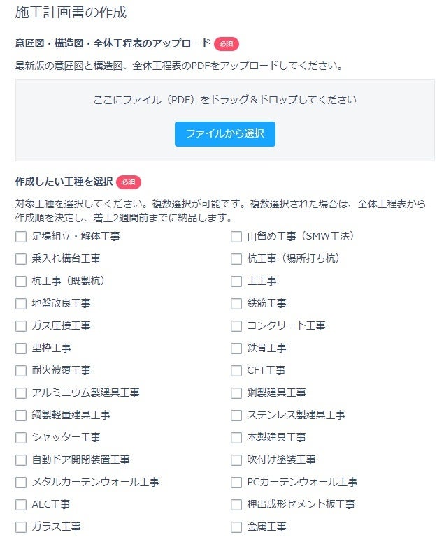This screenshot has height=537, width=444.
Task: Check the 足場組立・解体工事 checkbox
Action: point(21,237)
